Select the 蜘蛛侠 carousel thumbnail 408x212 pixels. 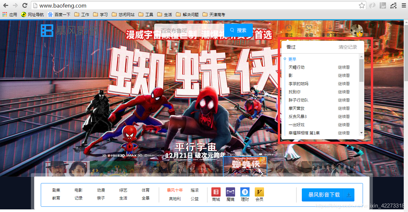tap(245, 167)
